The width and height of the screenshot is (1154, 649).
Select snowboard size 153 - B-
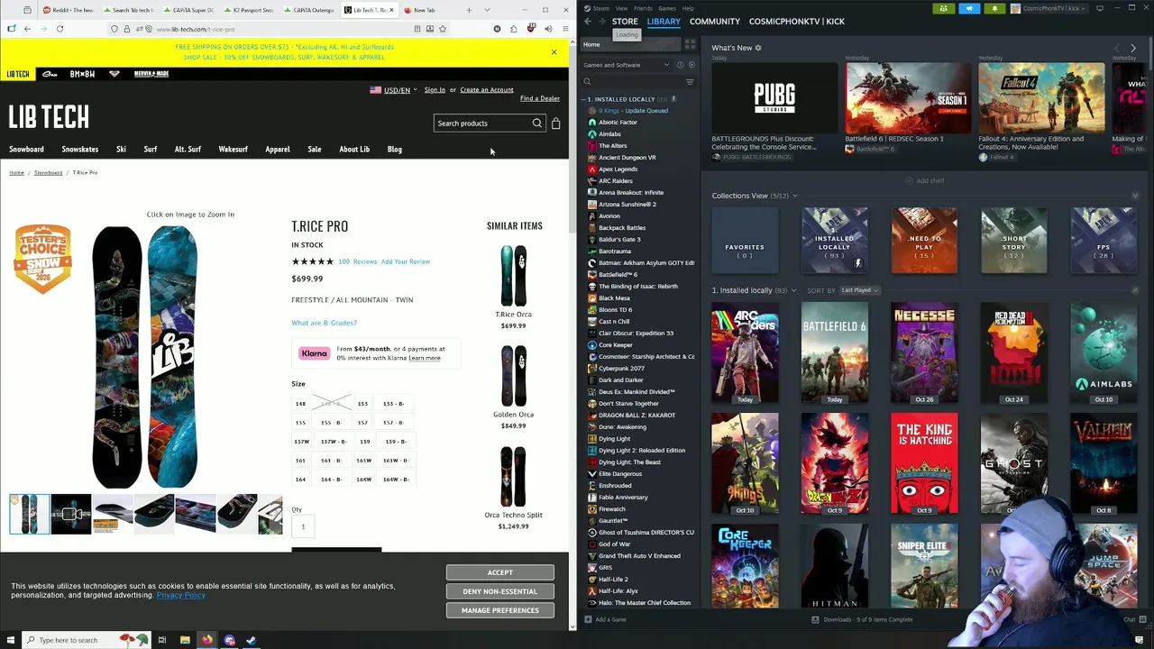[x=394, y=404]
